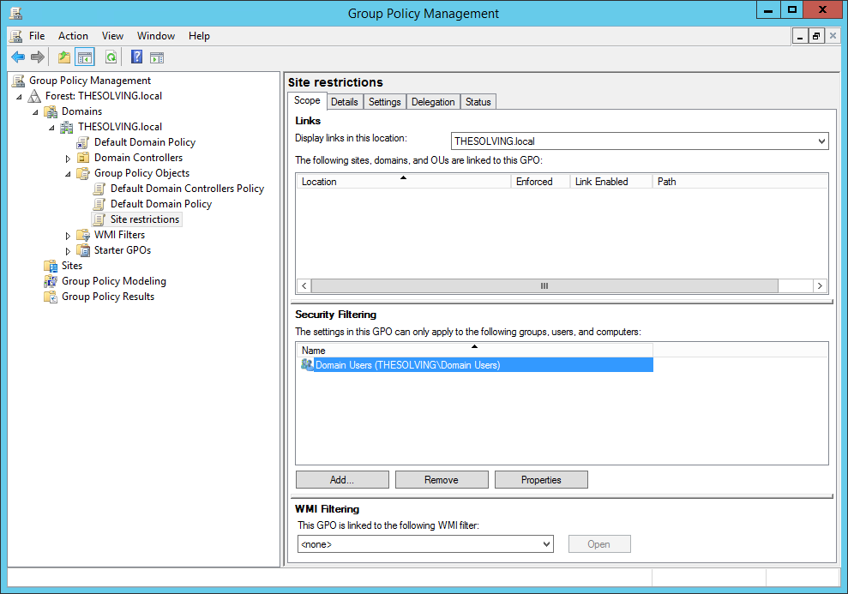Viewport: 848px width, 594px height.
Task: Open the Display links location dropdown
Action: coord(821,141)
